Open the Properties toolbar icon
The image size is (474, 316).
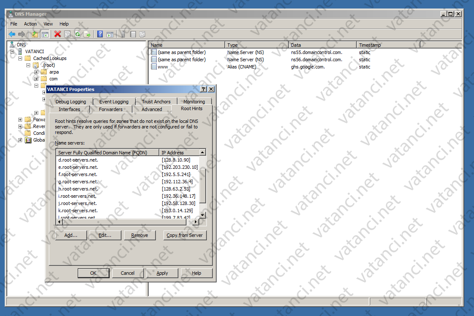67,34
